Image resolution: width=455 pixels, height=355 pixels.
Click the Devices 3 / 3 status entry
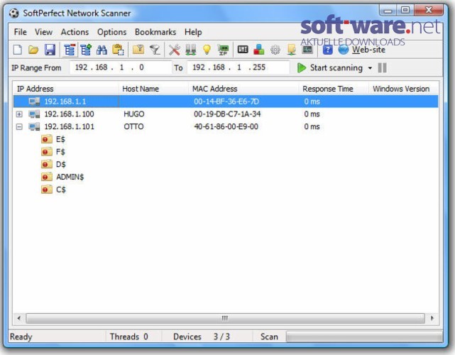click(x=202, y=337)
